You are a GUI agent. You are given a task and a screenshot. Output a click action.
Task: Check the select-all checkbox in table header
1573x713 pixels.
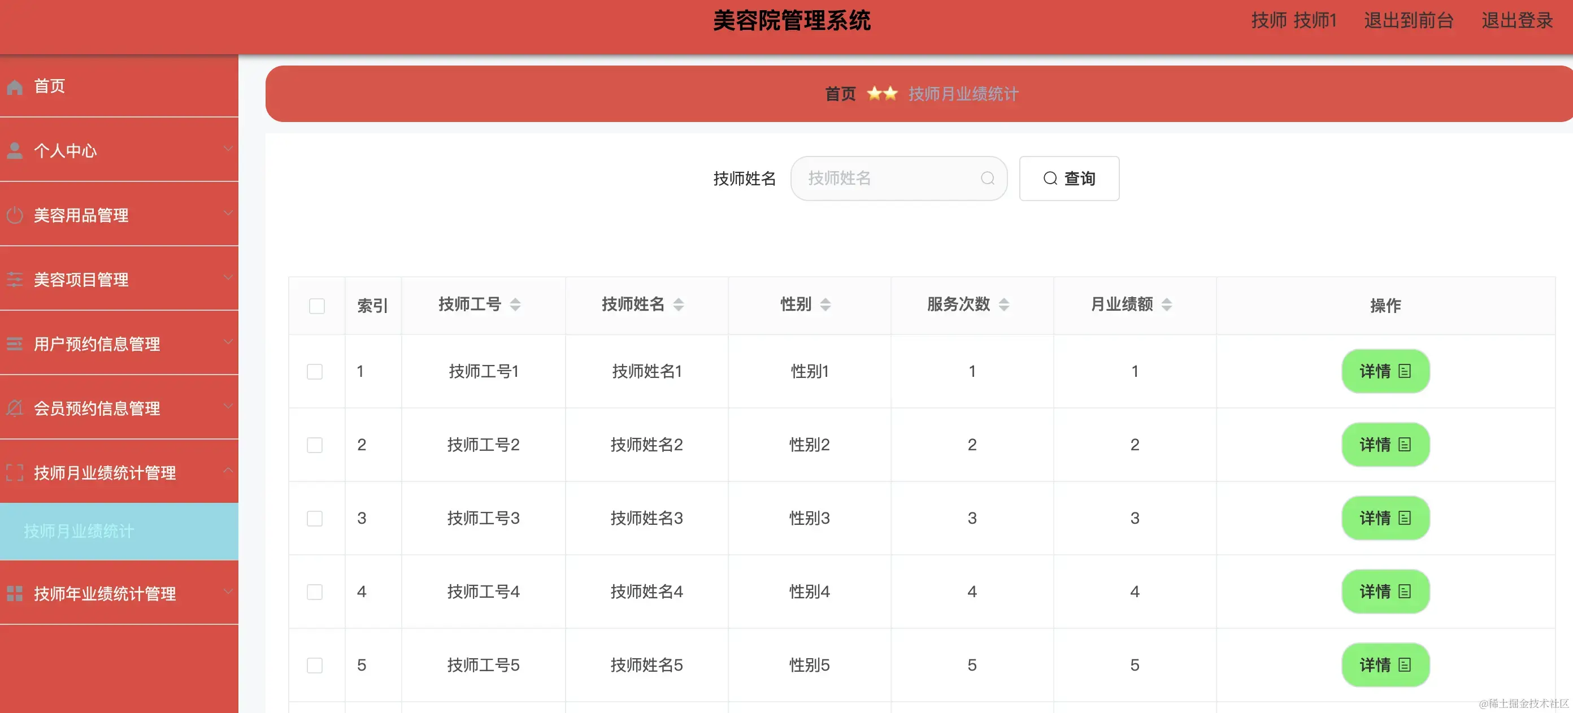pos(316,305)
